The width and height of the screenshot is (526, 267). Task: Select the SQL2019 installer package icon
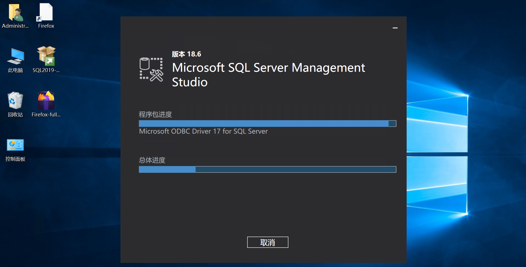(46, 56)
